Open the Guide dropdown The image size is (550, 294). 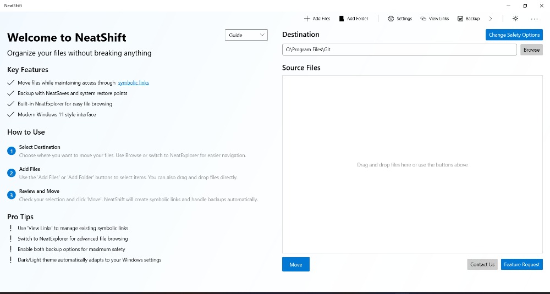(x=246, y=35)
